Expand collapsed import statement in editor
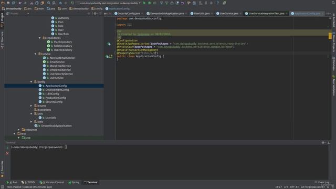Screen dimensions: 336x189 129,25
